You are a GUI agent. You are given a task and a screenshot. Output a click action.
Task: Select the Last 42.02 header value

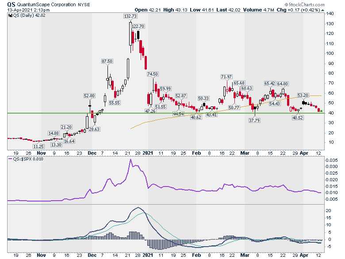[228, 10]
